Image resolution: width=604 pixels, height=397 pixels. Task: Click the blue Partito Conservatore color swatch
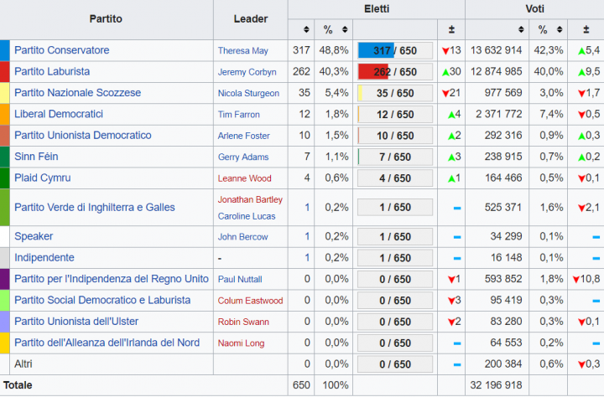coord(5,50)
